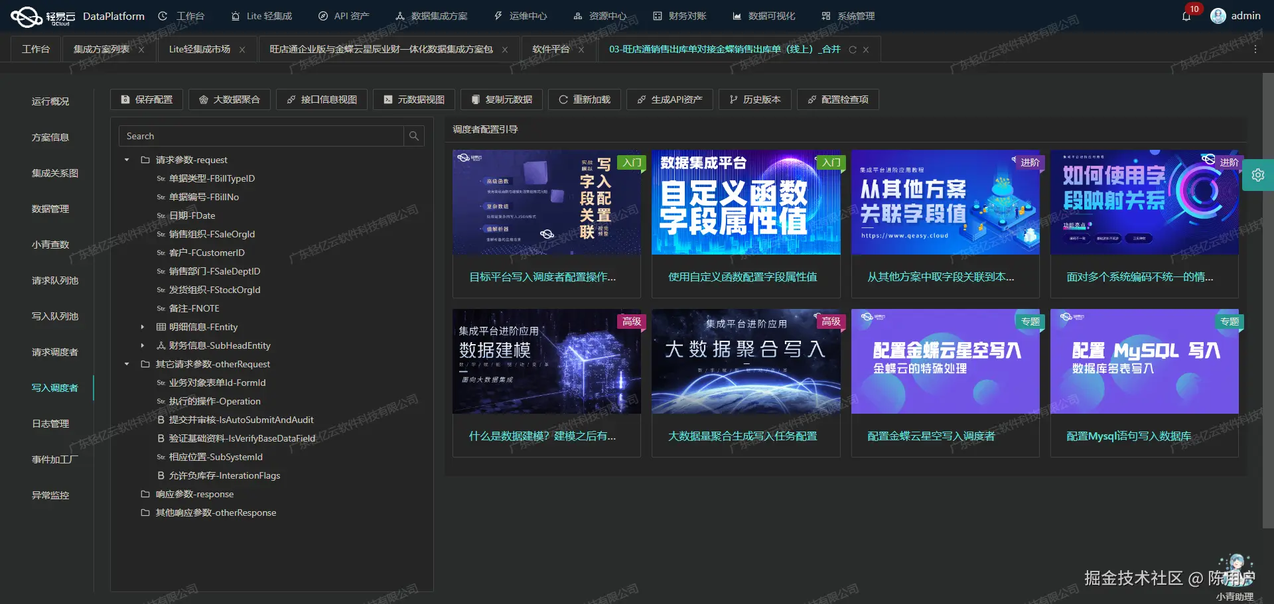
Task: Click the 保存配置 button
Action: tap(146, 99)
